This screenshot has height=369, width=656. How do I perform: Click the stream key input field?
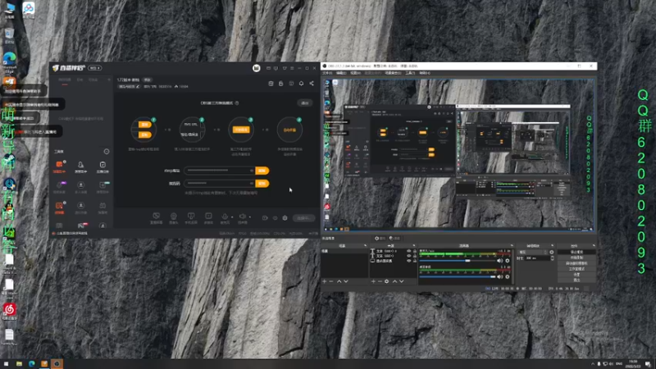point(220,183)
